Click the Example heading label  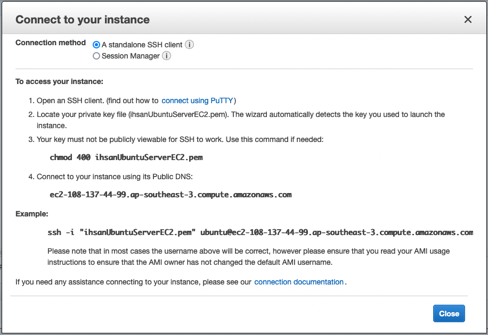pos(32,214)
